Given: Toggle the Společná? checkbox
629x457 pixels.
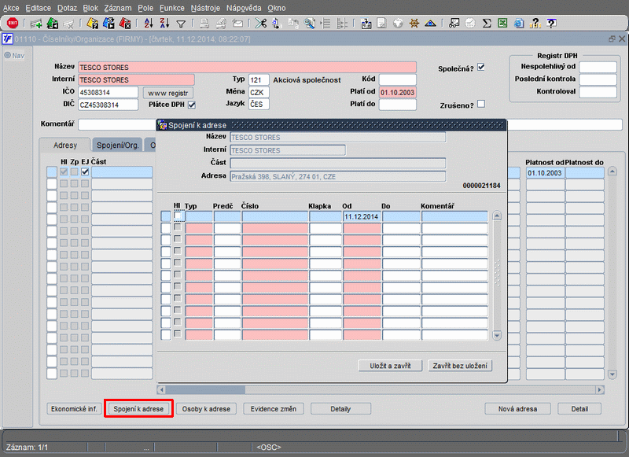Looking at the screenshot, I should pos(481,68).
